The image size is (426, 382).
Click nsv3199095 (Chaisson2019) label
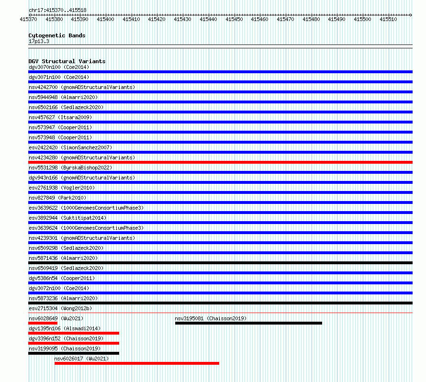[65, 348]
